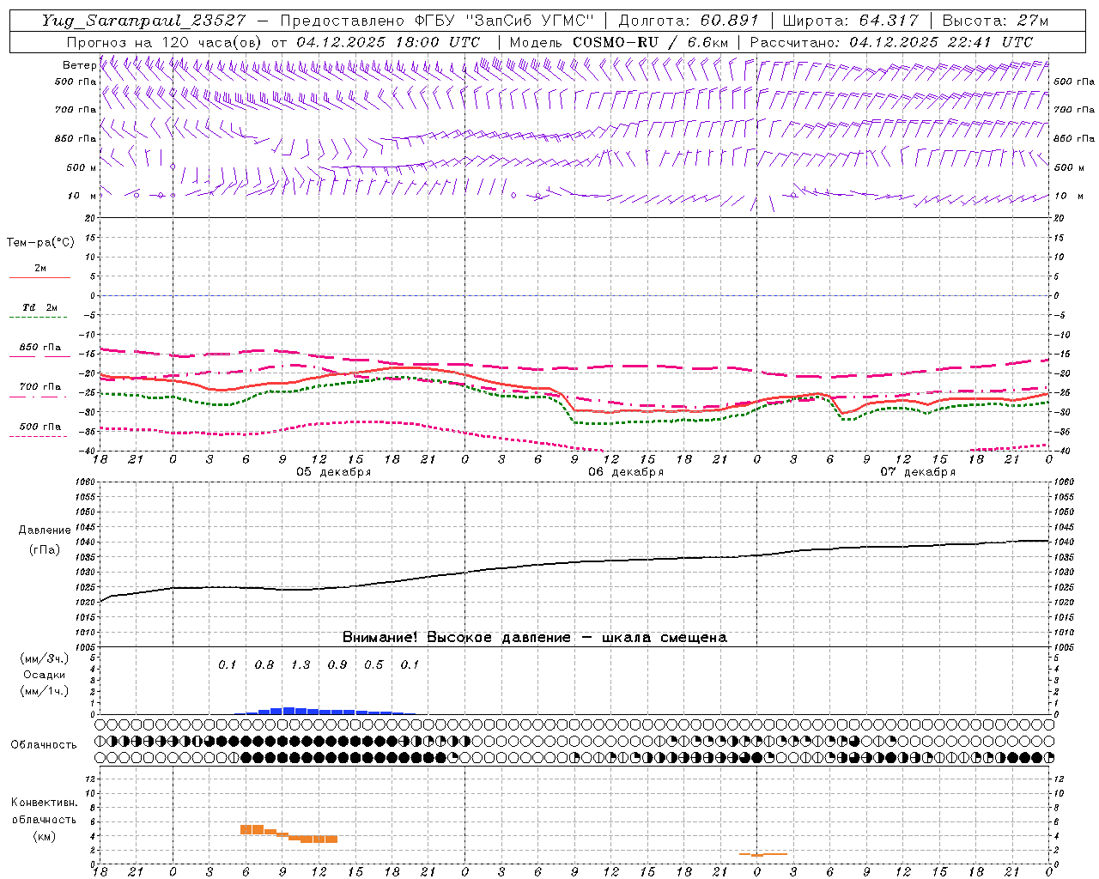Click the Модель COSMO-RU / 6.6км label

619,42
